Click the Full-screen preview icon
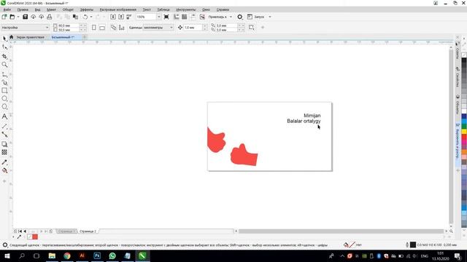This screenshot has width=467, height=262. [166, 17]
